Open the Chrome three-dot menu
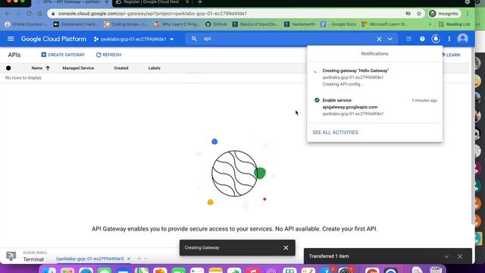The image size is (485, 273). [468, 14]
